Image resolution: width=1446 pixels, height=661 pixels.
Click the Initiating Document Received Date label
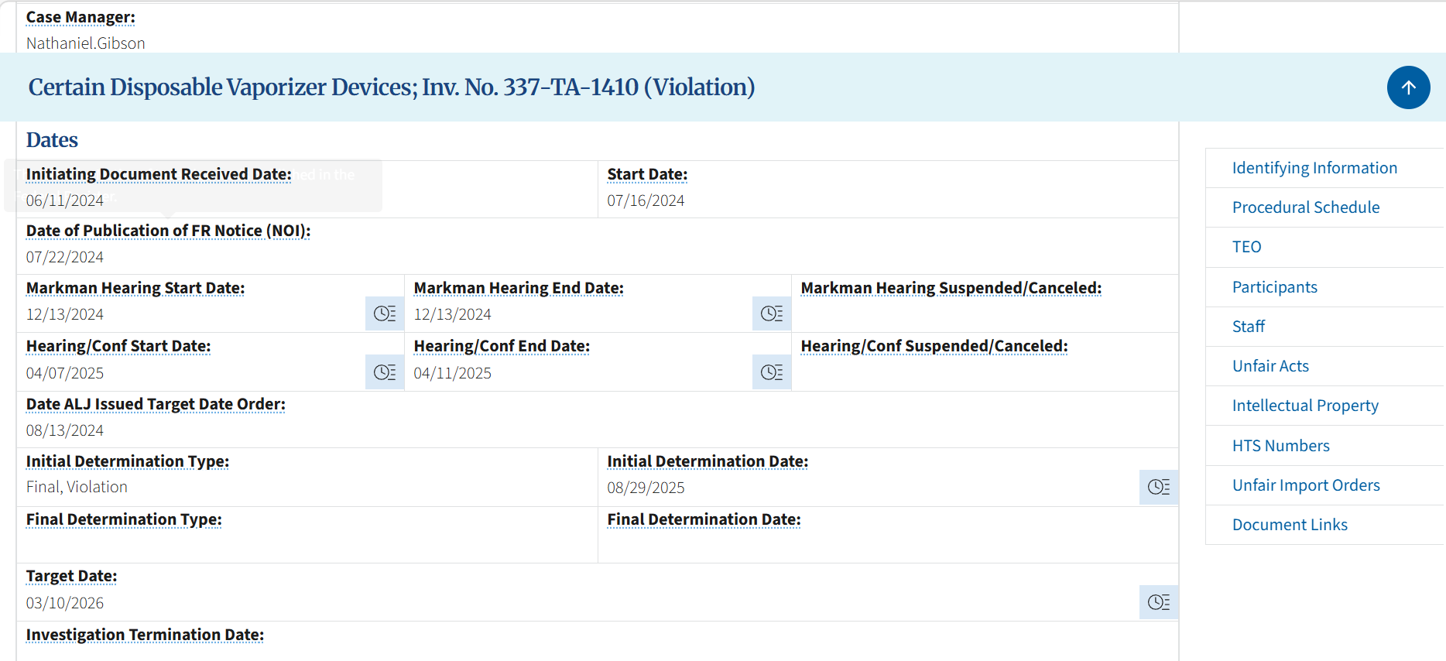click(159, 174)
